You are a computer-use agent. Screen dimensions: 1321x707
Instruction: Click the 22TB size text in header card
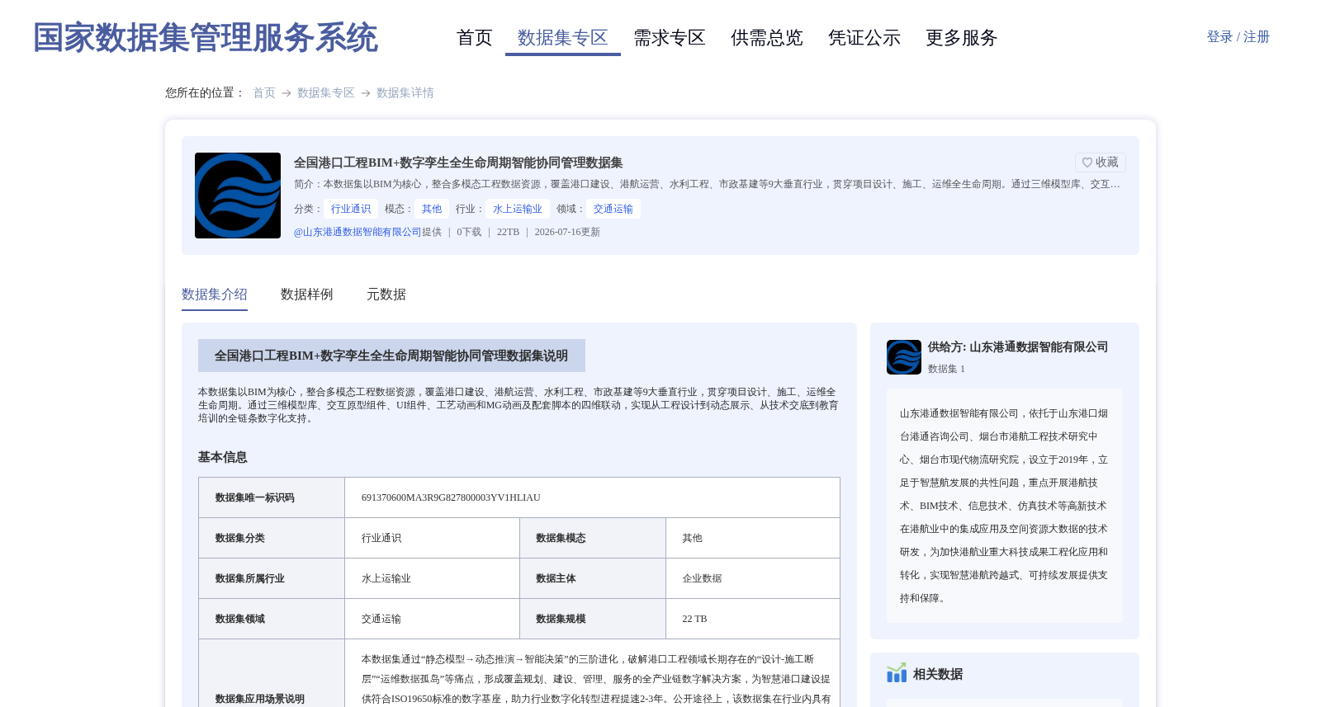click(x=508, y=232)
